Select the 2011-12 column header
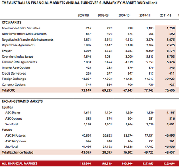The image size is (179, 167). coord(166,15)
